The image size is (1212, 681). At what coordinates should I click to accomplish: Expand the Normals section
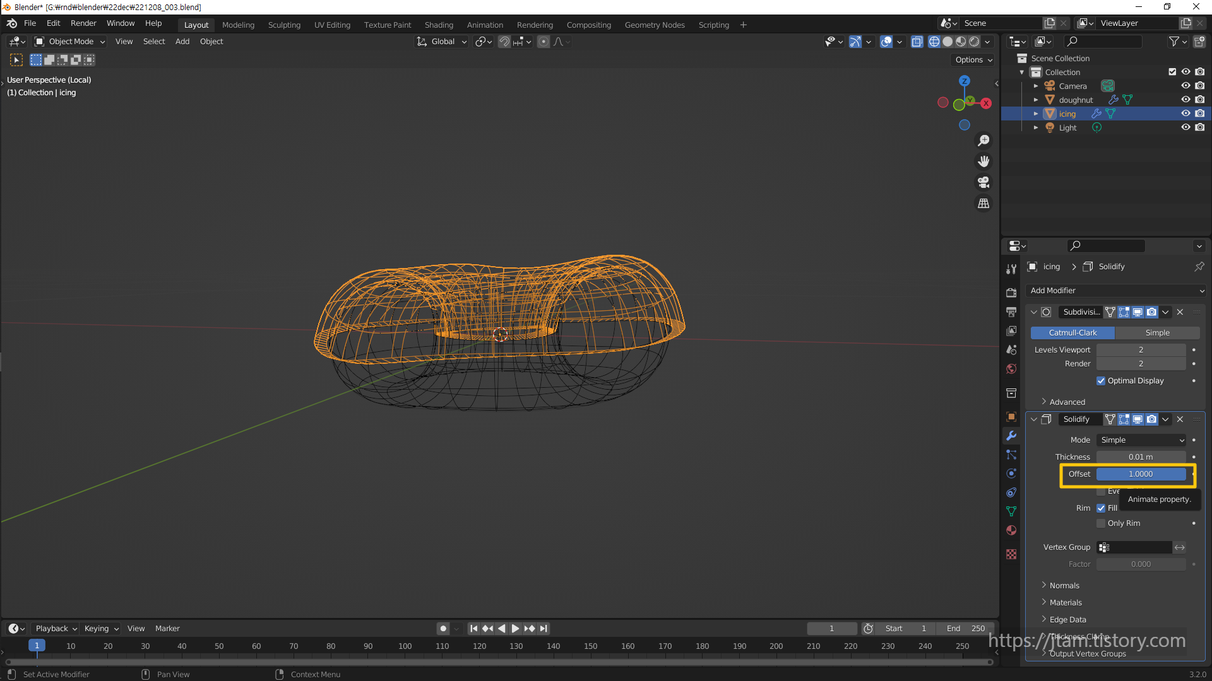point(1064,586)
